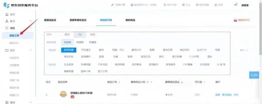Image resolution: width=262 pixels, height=104 pixels.
Task: Select the 大 家 电 subcategory
Action: [x=221, y=65]
